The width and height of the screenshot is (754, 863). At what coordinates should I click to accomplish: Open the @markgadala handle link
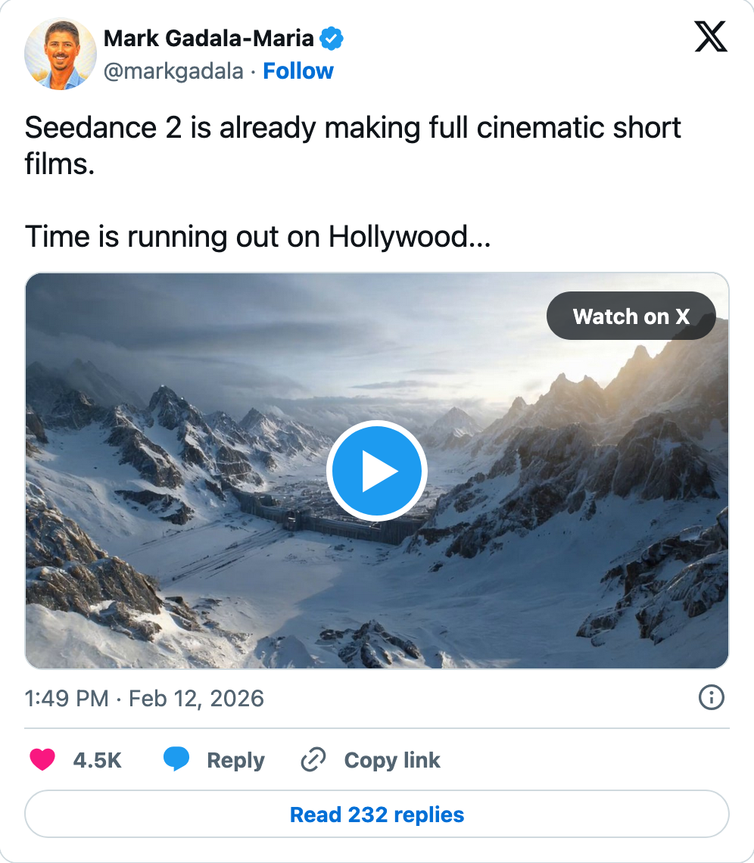click(x=173, y=71)
